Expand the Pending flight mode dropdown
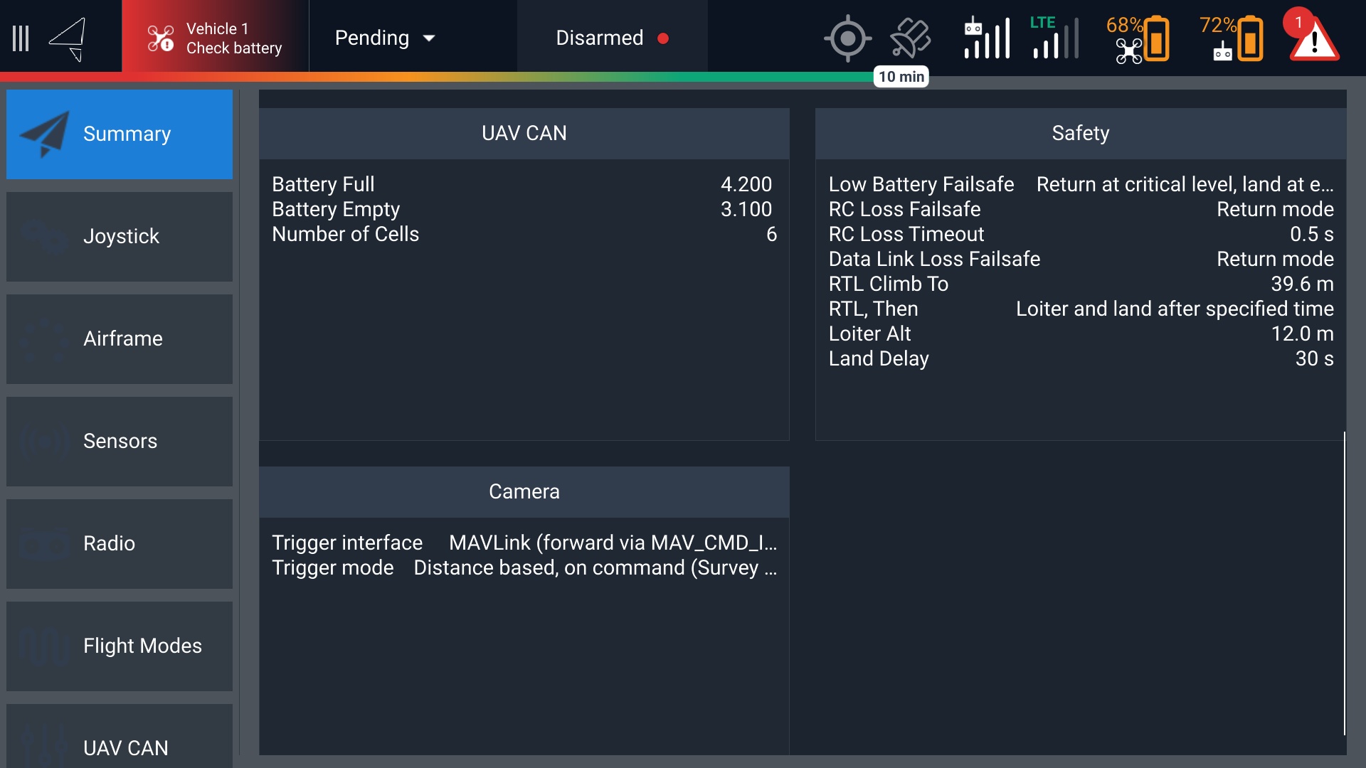This screenshot has height=768, width=1366. (372, 38)
